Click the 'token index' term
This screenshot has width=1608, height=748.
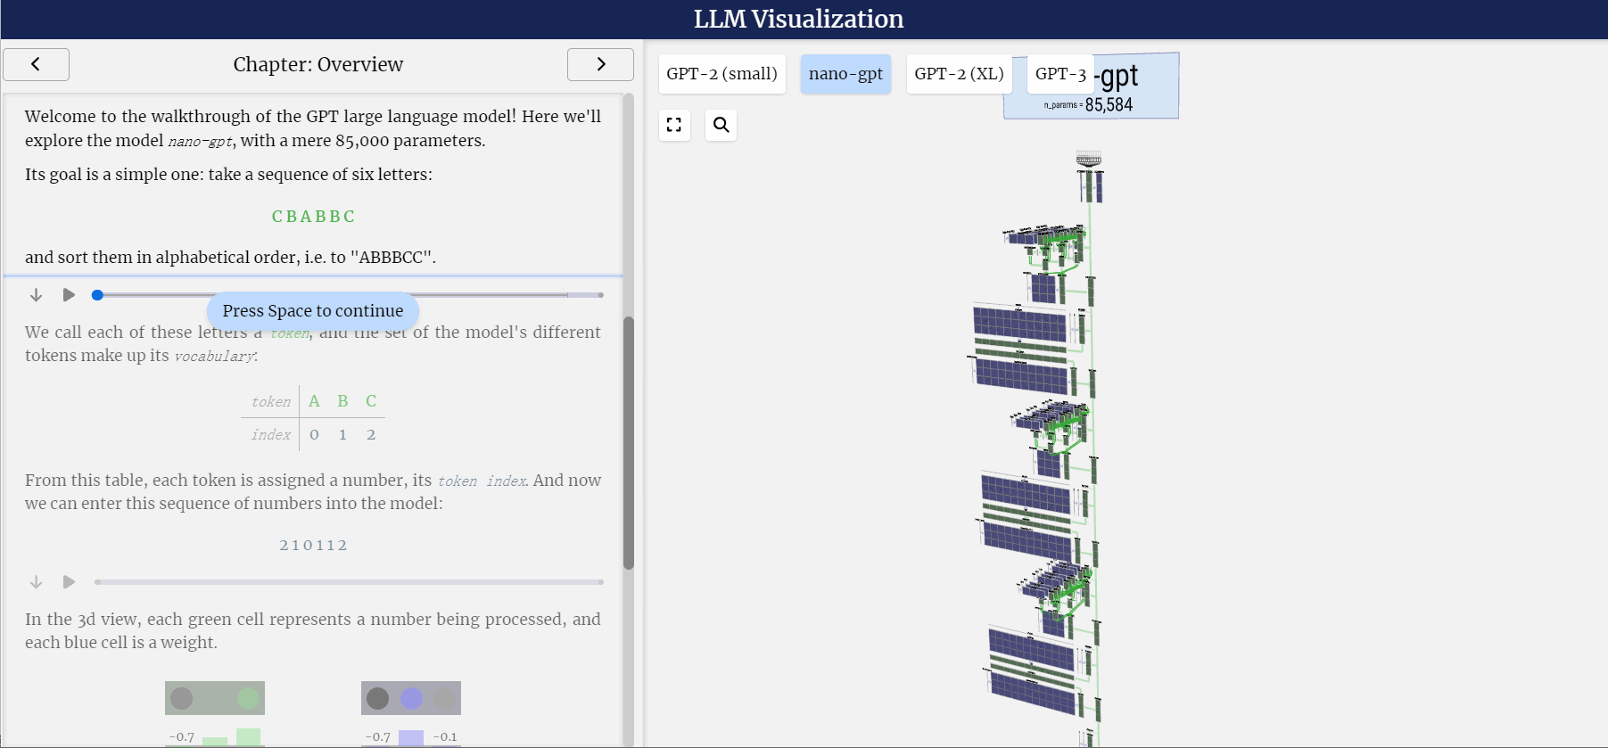click(482, 481)
